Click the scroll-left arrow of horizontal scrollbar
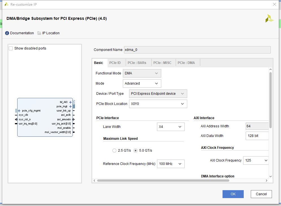This screenshot has height=206, width=281. pyautogui.click(x=94, y=181)
